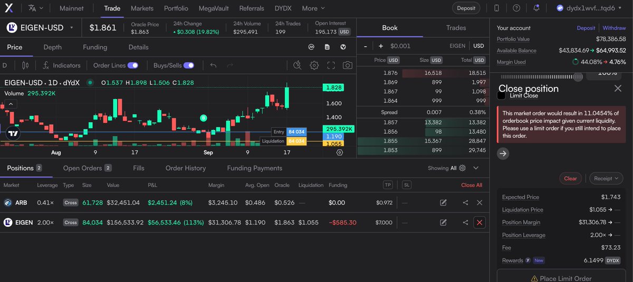Click the Clear button
The height and width of the screenshot is (282, 633).
[570, 178]
